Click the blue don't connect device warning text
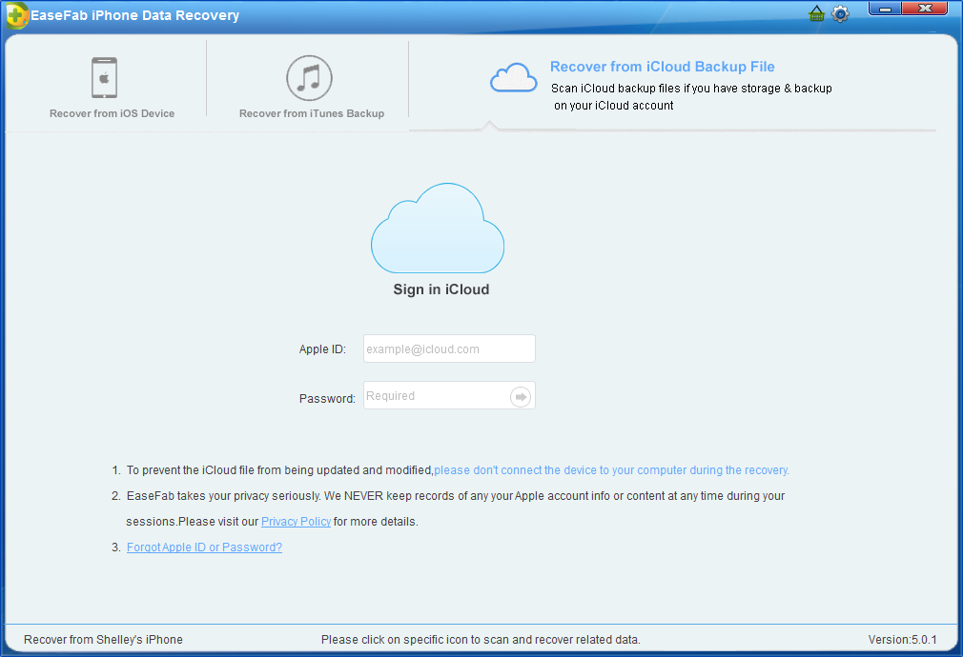The height and width of the screenshot is (657, 963). coord(611,470)
